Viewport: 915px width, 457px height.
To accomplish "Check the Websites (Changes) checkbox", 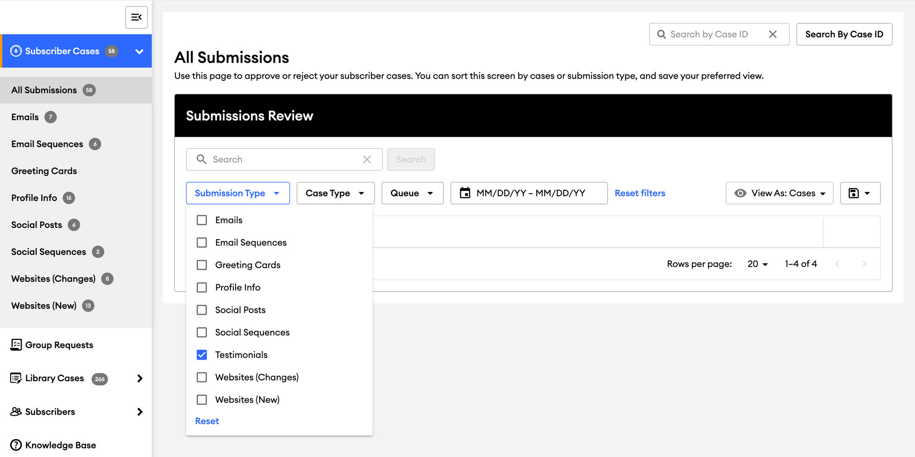I will coord(202,377).
